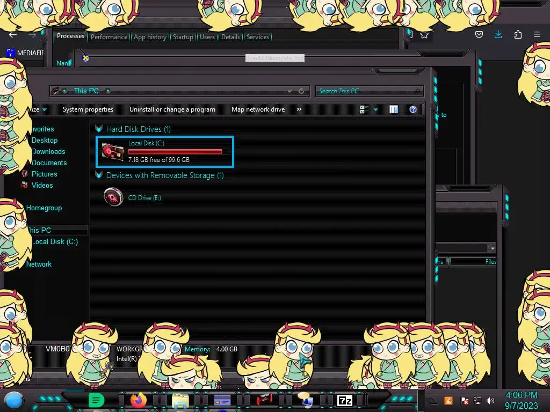Open the network tray icon
The width and height of the screenshot is (550, 412).
[477, 400]
